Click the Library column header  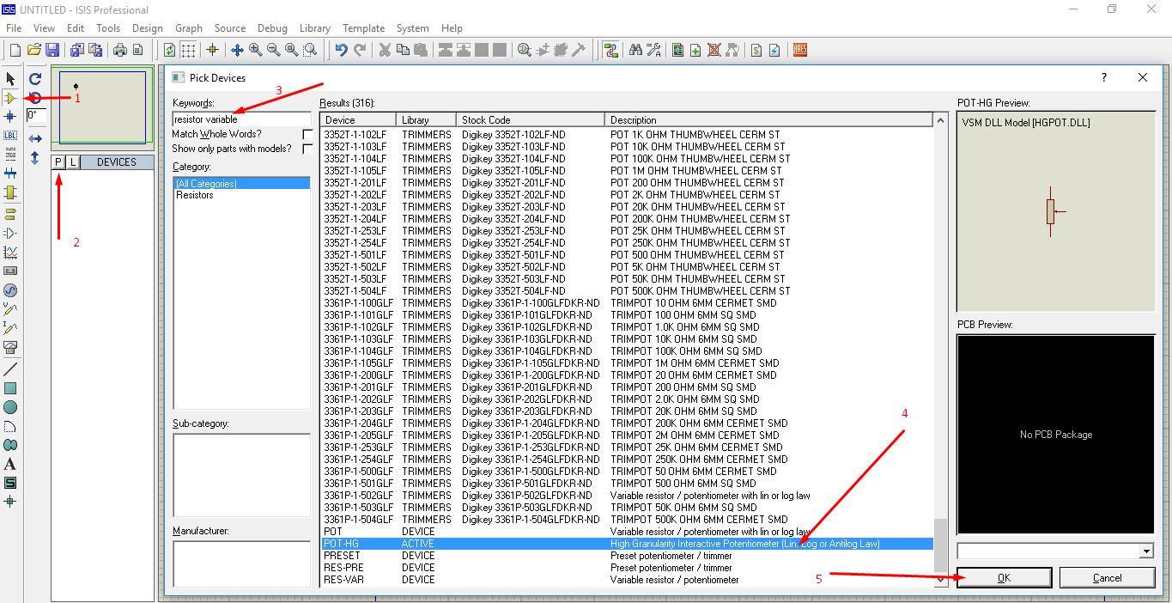(426, 119)
